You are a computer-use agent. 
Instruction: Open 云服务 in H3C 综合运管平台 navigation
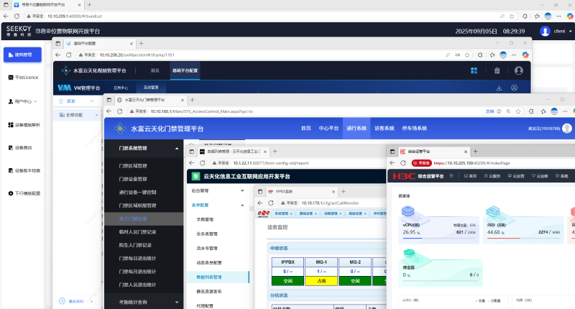click(x=492, y=176)
